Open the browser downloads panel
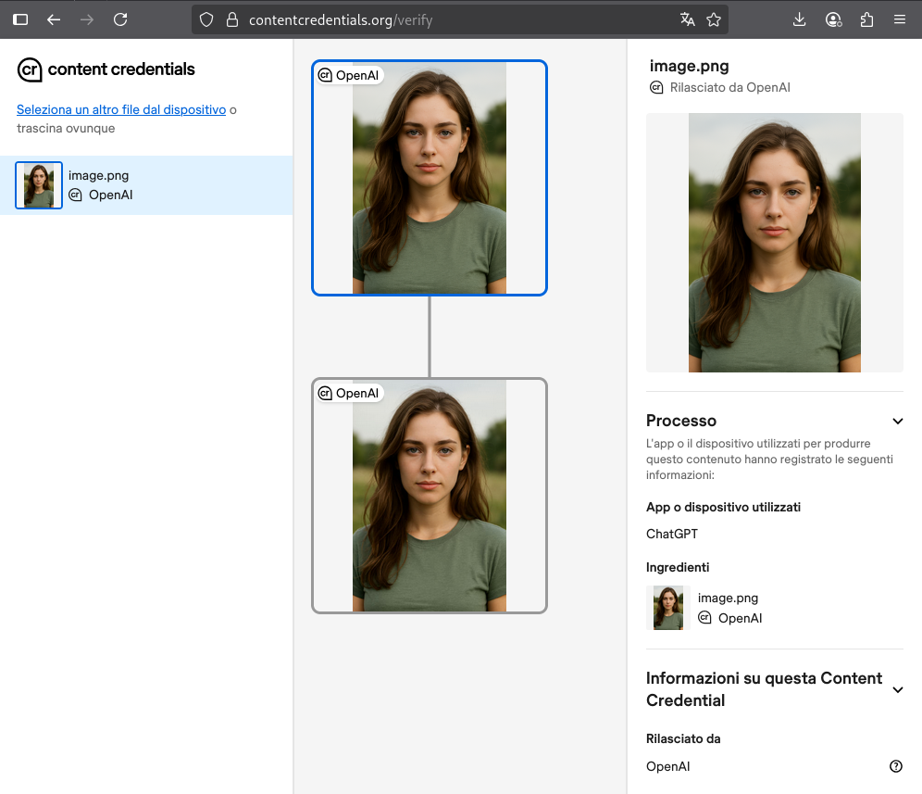 point(800,19)
